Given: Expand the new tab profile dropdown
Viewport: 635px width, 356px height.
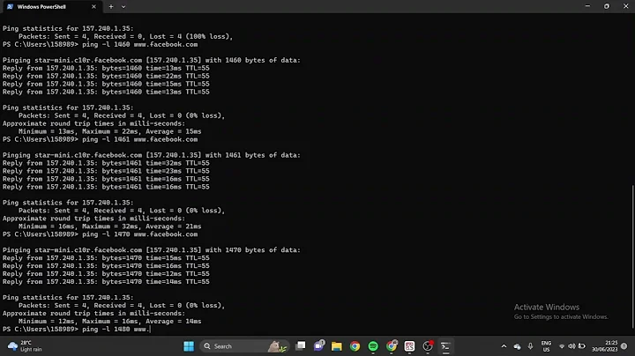Looking at the screenshot, I should 123,6.
